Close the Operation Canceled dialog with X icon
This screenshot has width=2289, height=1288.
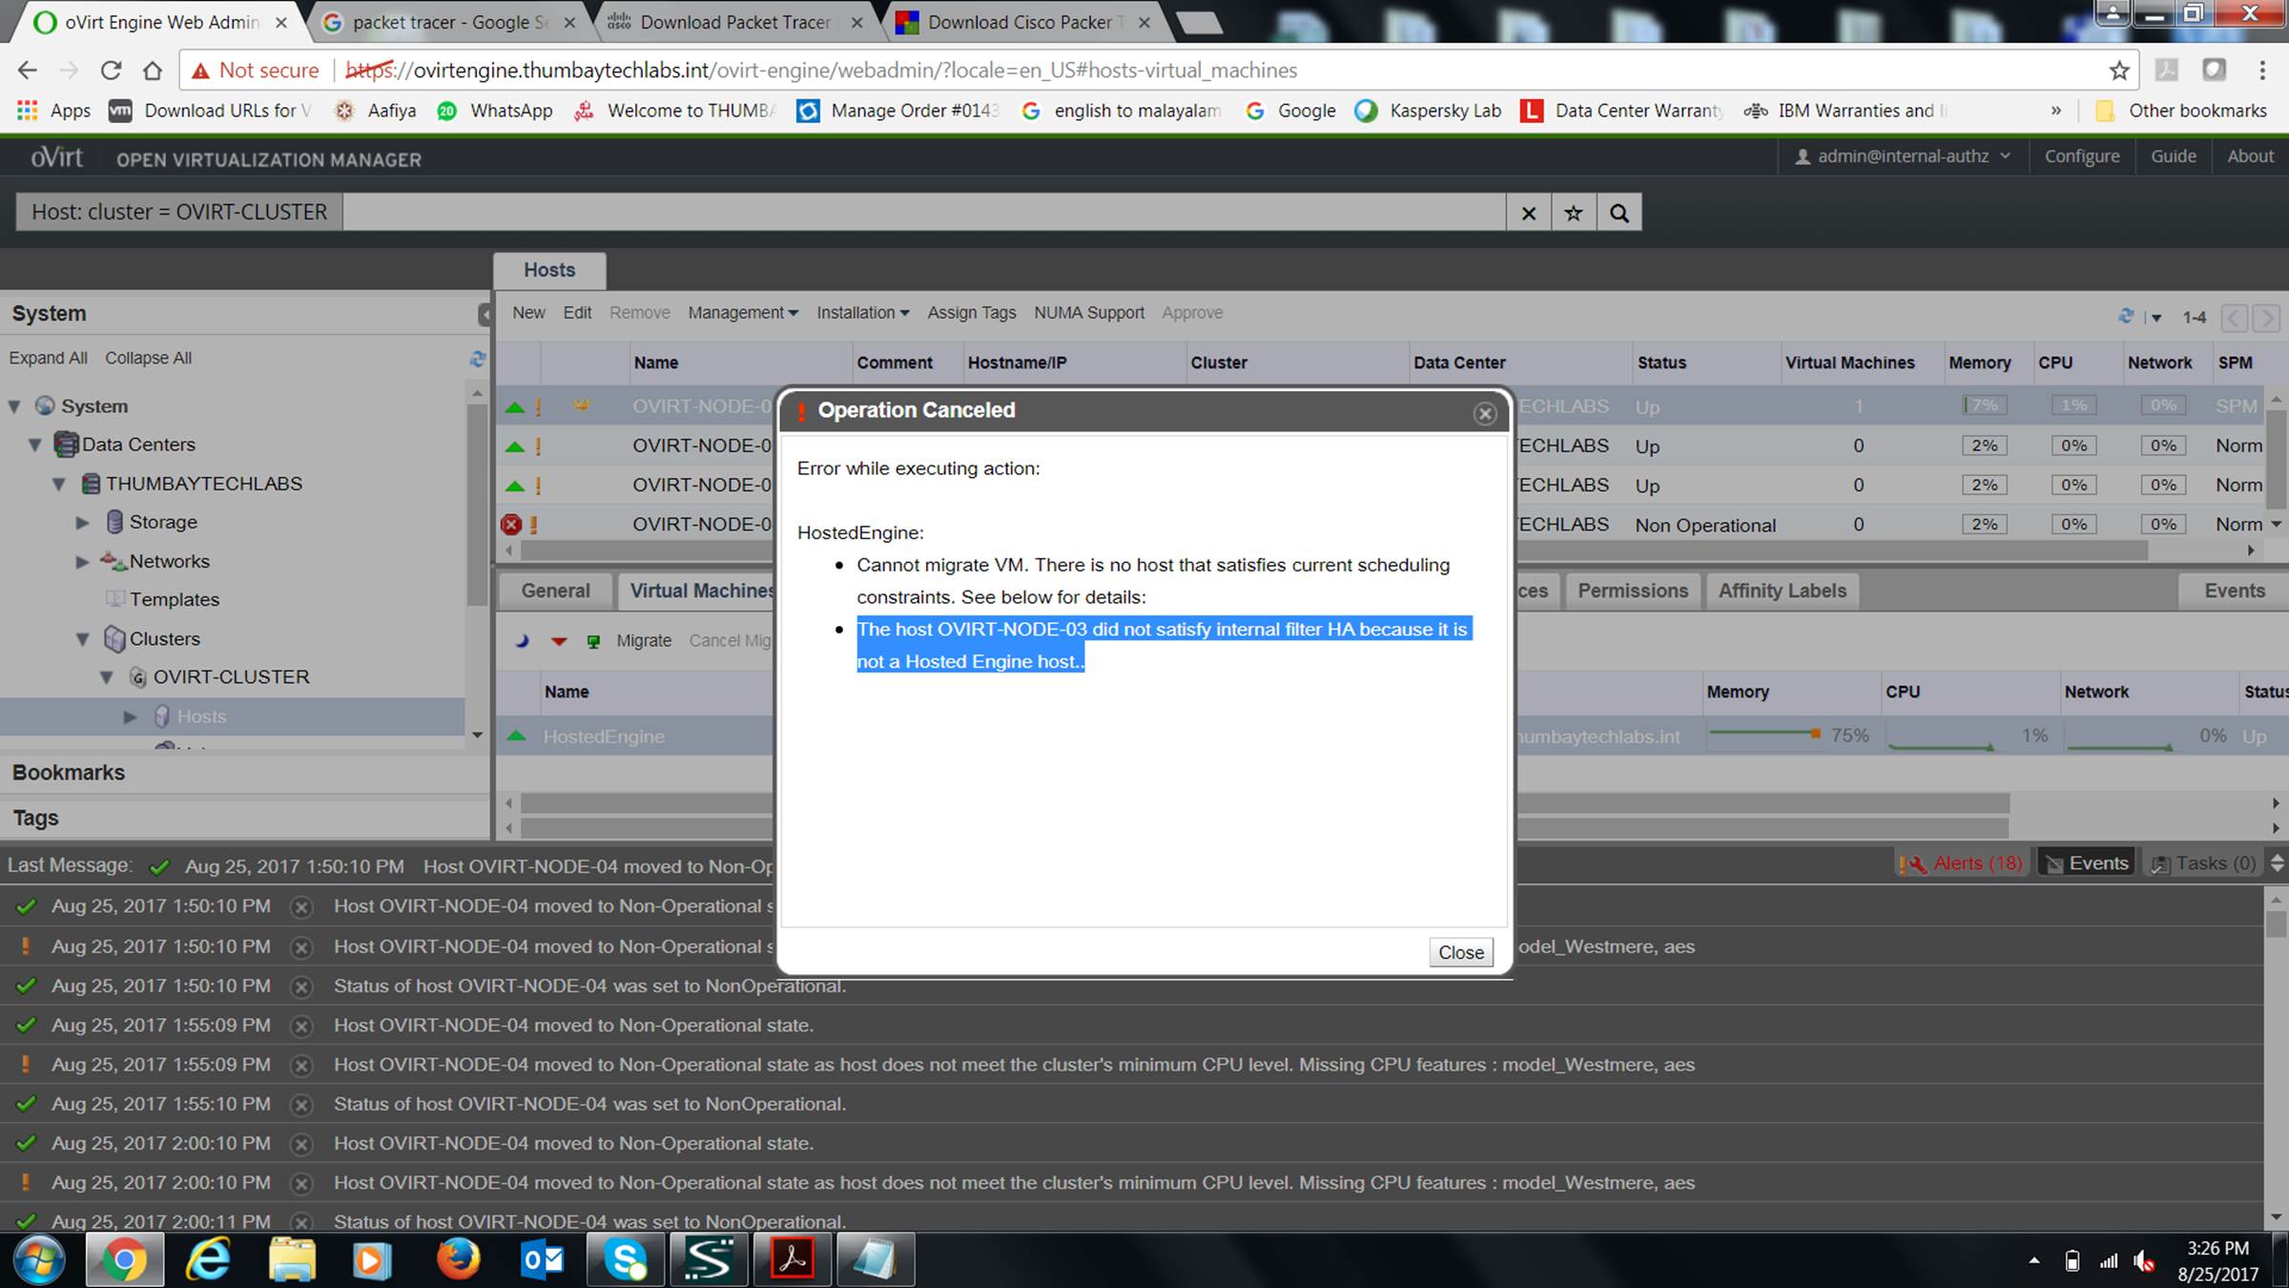click(x=1484, y=413)
